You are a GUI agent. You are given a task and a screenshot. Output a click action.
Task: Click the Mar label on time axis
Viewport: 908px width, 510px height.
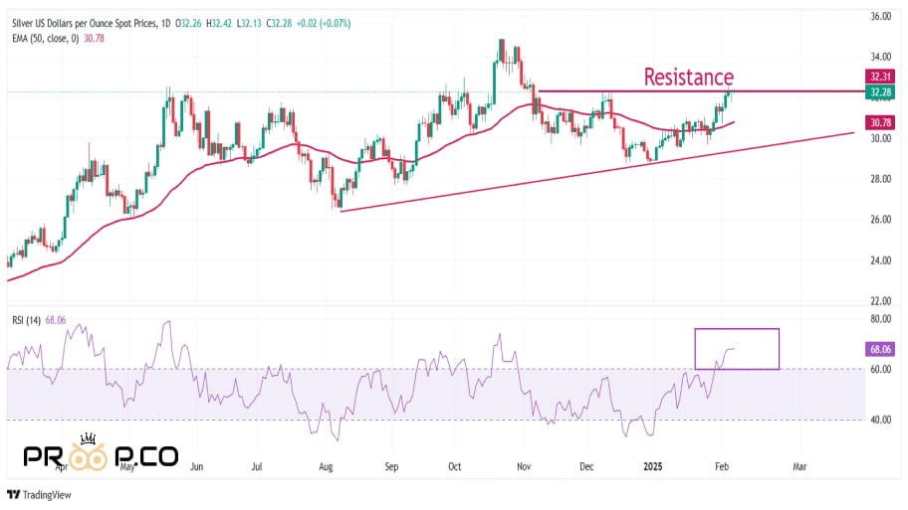click(799, 466)
